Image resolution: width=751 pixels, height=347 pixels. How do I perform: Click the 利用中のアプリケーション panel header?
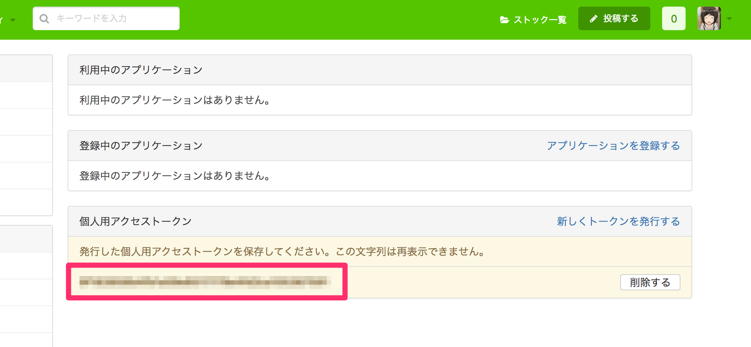click(x=380, y=70)
